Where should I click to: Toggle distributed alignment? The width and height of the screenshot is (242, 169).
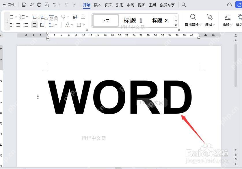[43, 25]
